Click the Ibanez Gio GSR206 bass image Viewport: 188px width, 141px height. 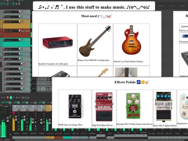[x=95, y=41]
